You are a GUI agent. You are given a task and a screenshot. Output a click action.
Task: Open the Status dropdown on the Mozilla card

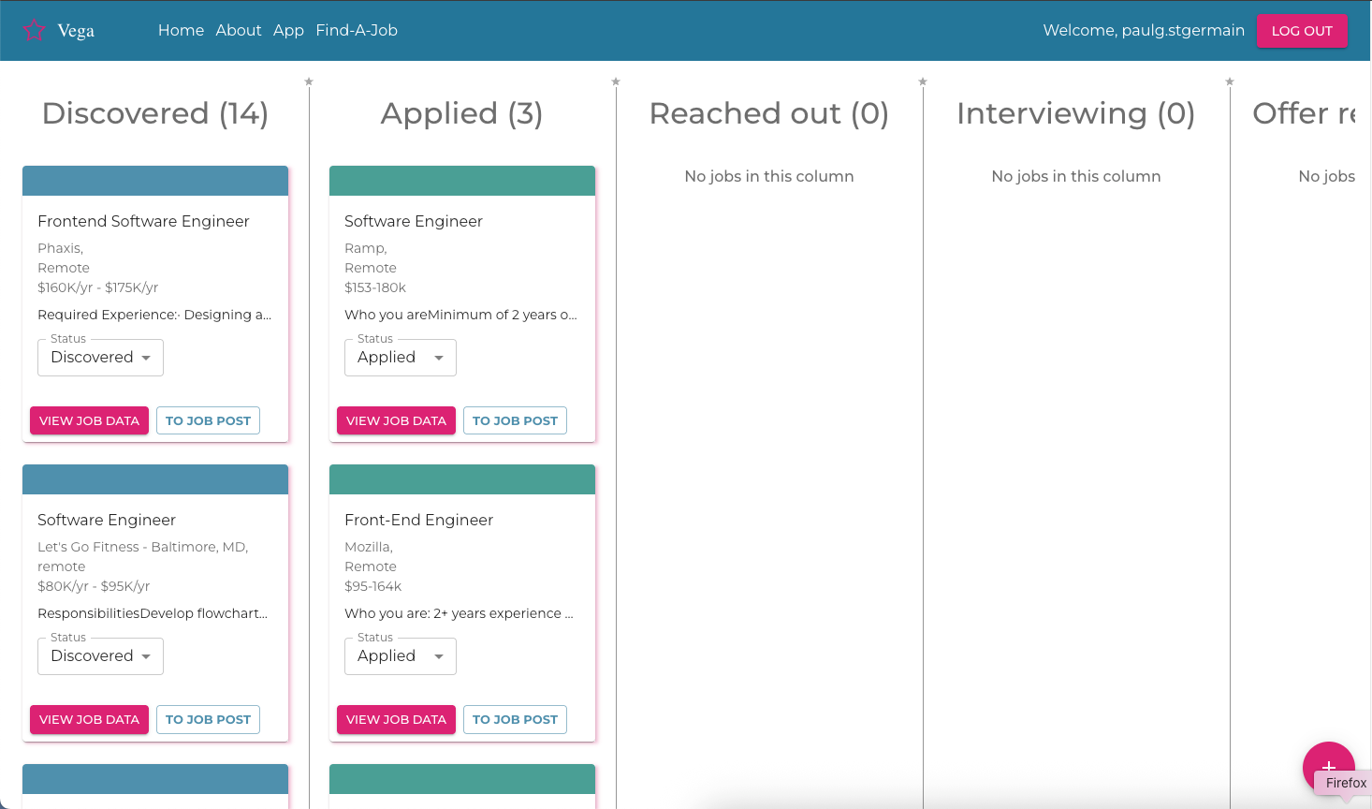pos(400,655)
